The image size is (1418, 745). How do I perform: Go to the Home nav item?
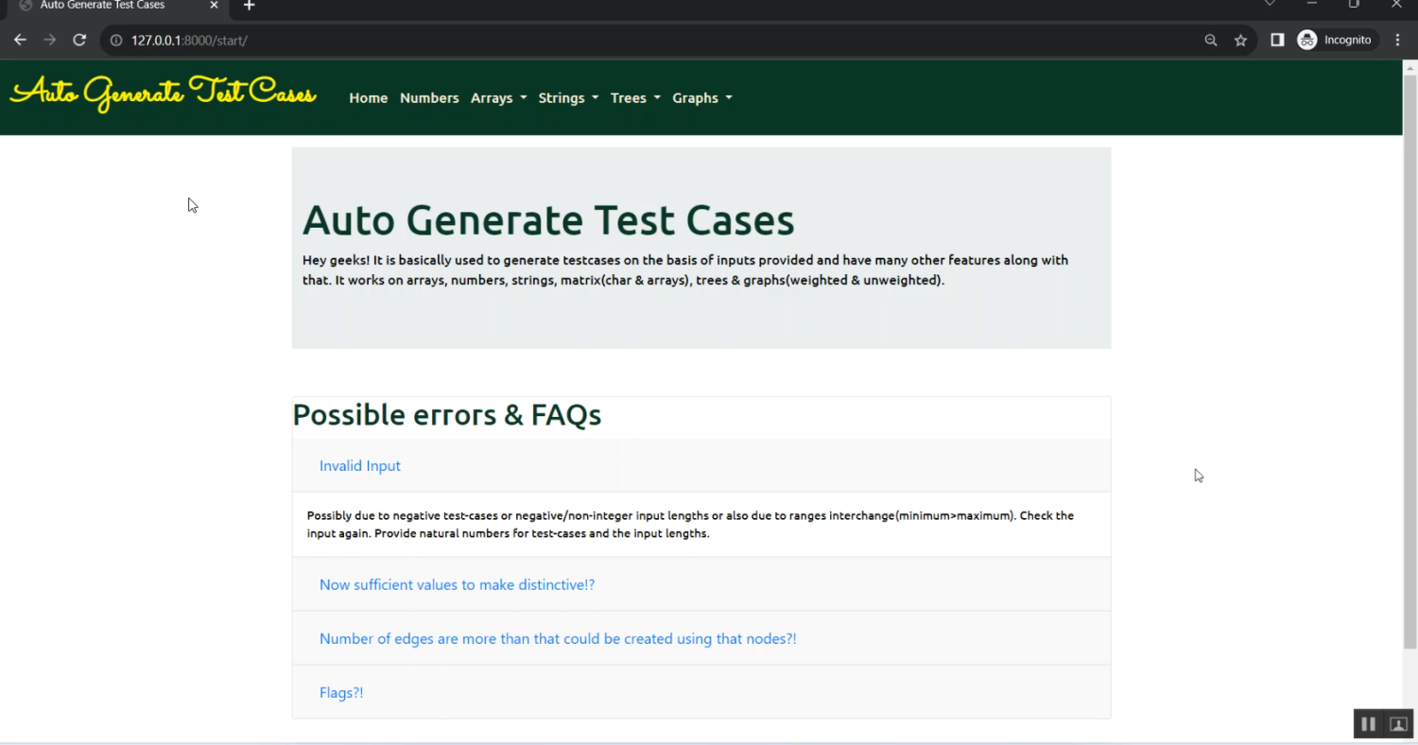[368, 98]
